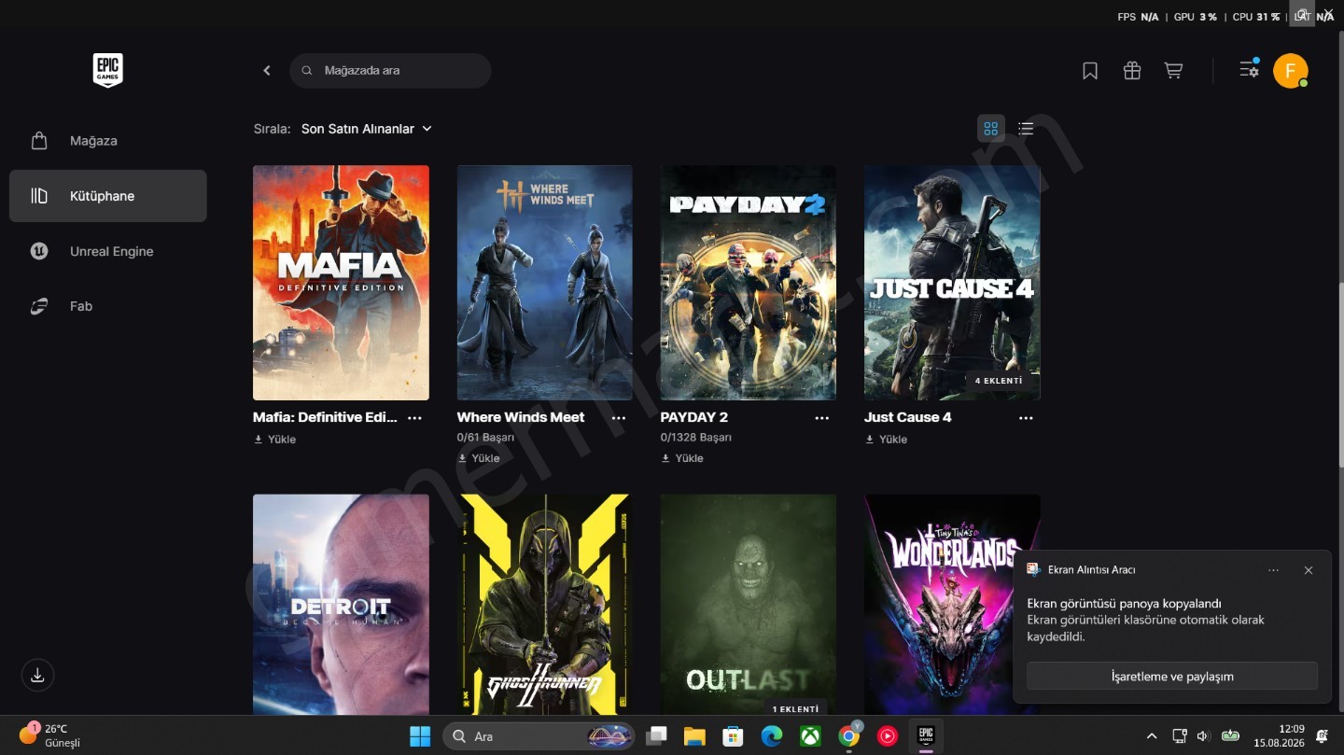Open the Just Cause 4 cover
1344x755 pixels.
tap(952, 283)
